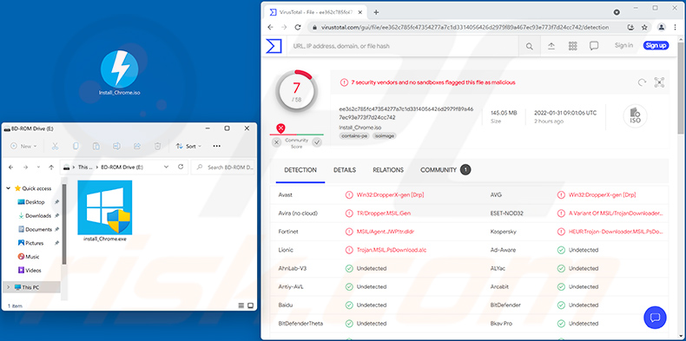Select This PC in navigation pane
686x341 pixels.
click(x=30, y=287)
